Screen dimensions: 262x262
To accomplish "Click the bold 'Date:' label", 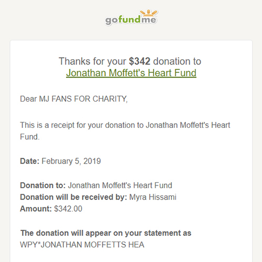I will tap(30, 161).
